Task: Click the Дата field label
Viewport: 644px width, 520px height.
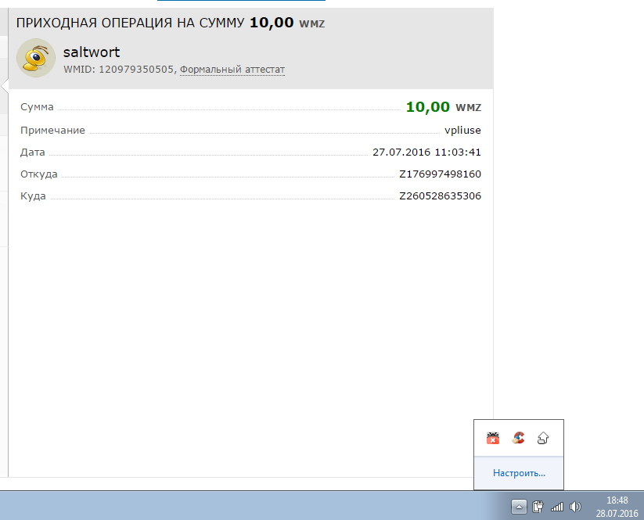Action: click(x=32, y=152)
